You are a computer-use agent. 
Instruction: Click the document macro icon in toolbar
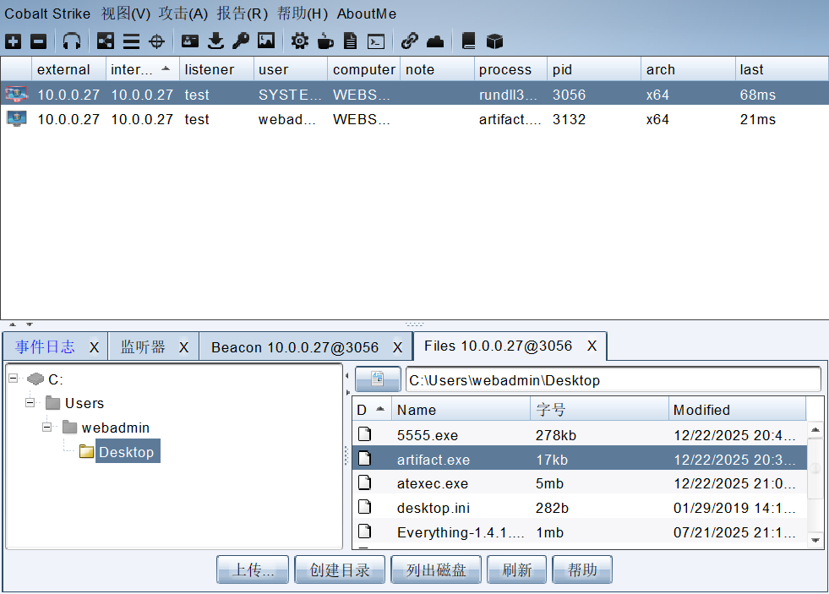[x=350, y=41]
